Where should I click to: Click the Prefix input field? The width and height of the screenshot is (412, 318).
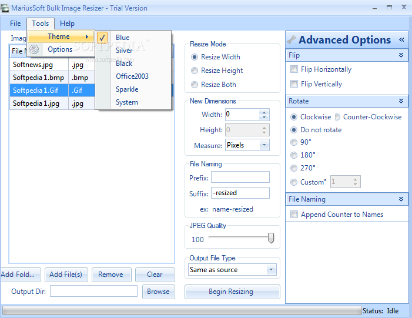pos(240,177)
